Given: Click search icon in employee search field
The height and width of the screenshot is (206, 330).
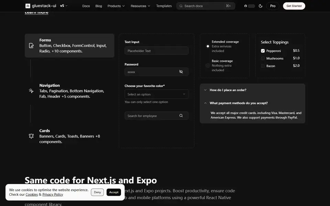Looking at the screenshot, I should [181, 116].
